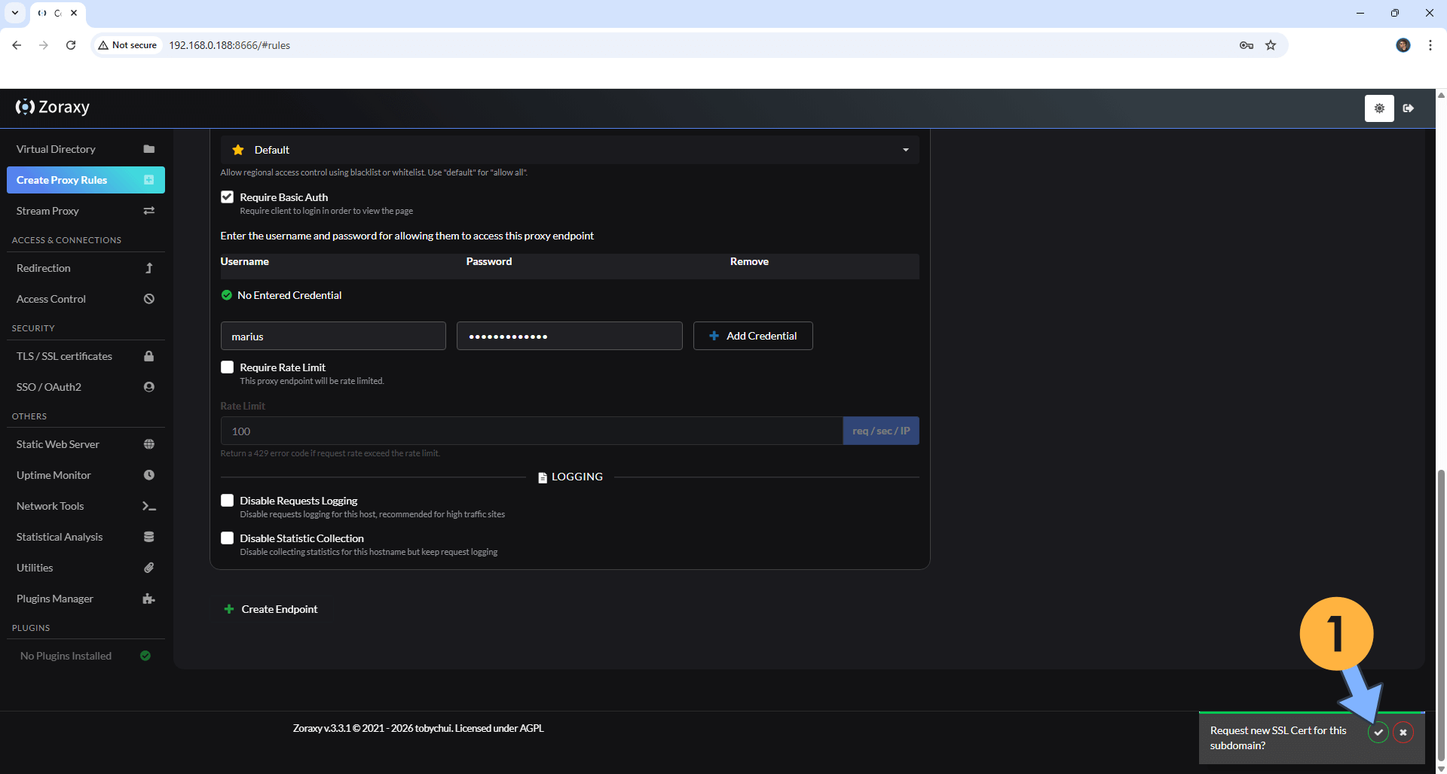Click the Zoraxy logo
The image size is (1447, 774).
click(53, 108)
